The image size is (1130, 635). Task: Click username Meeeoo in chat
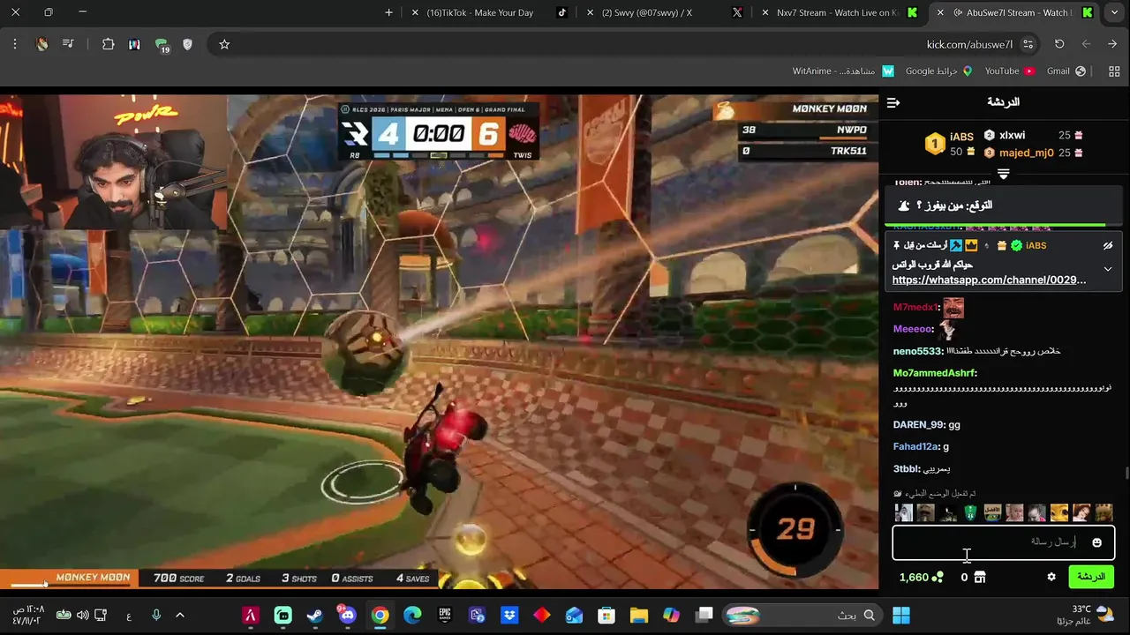click(913, 329)
